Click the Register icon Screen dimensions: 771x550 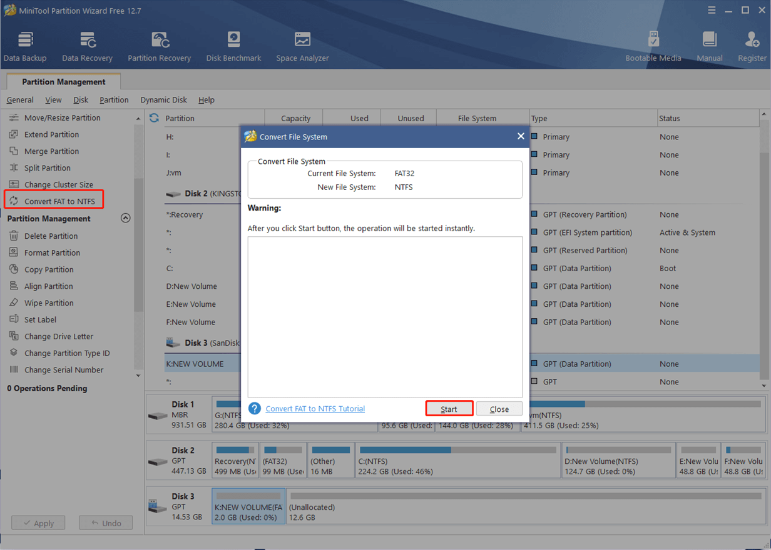point(752,47)
